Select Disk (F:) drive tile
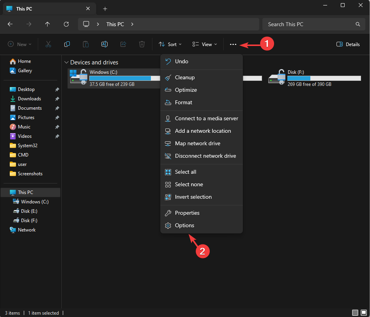The width and height of the screenshot is (370, 317). [x=314, y=78]
